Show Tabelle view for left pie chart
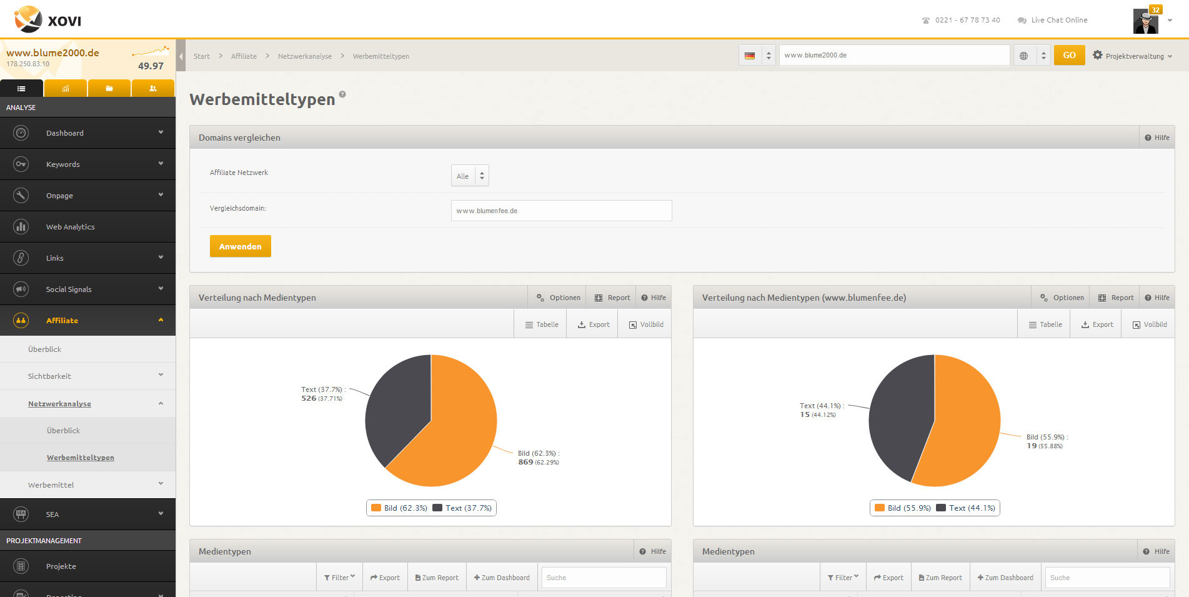The height and width of the screenshot is (597, 1189). click(x=541, y=324)
